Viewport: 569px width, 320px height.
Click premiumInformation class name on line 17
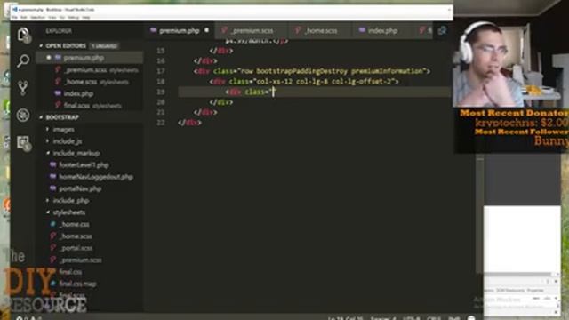pyautogui.click(x=388, y=71)
